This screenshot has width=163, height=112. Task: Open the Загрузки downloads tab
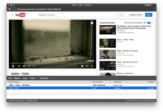pyautogui.click(x=44, y=78)
